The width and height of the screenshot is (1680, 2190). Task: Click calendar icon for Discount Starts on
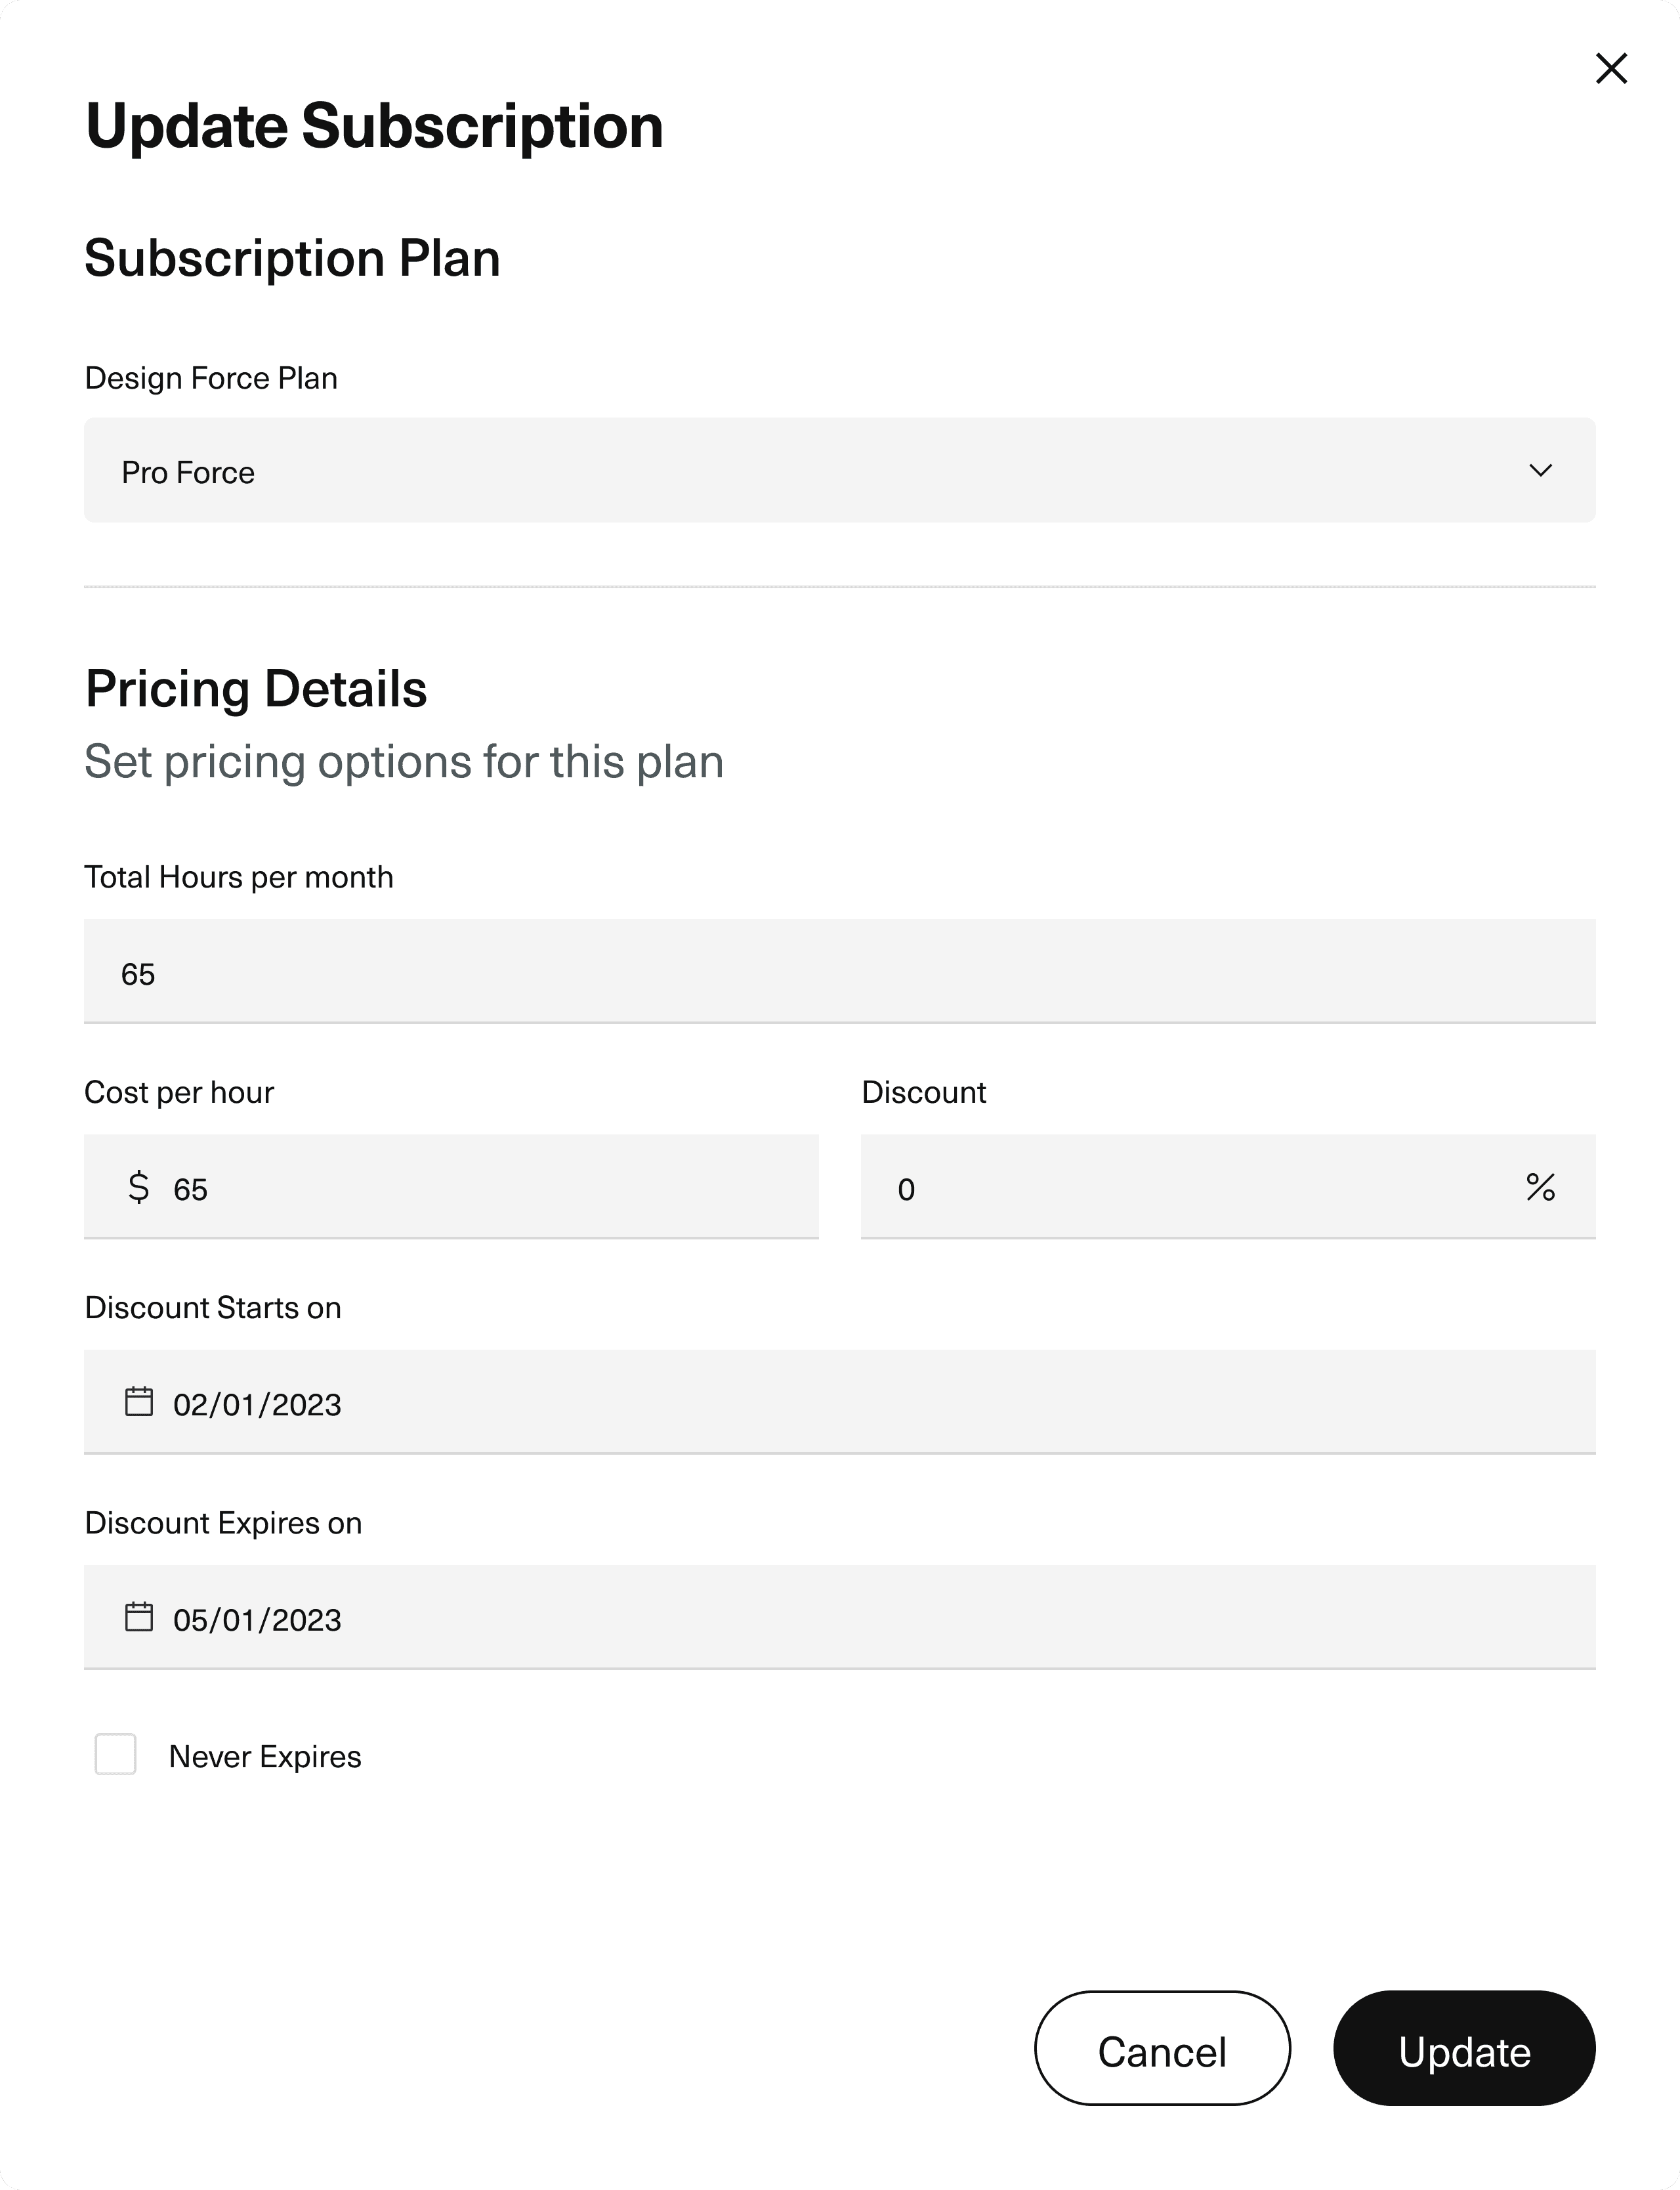tap(139, 1402)
